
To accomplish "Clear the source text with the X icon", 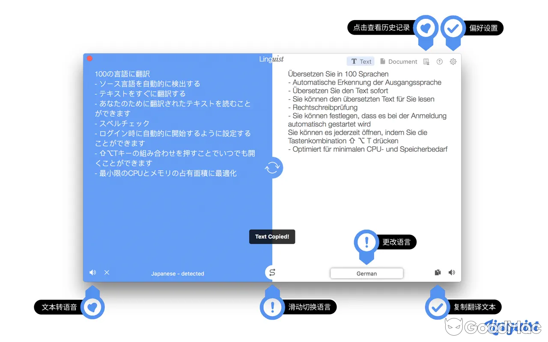I will tap(106, 272).
